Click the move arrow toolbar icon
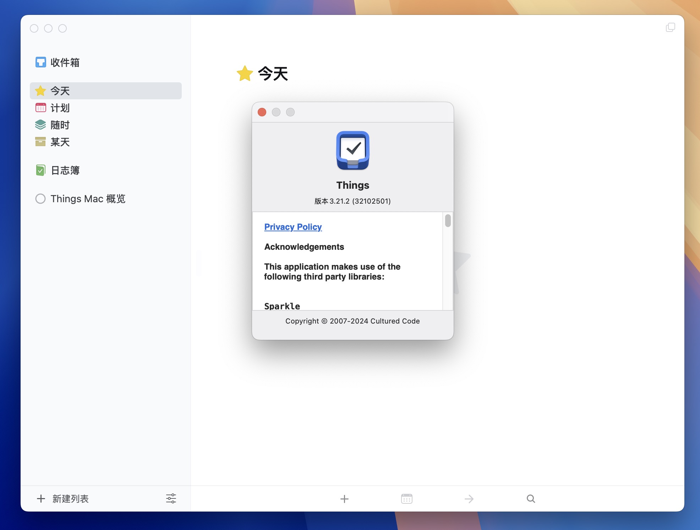Image resolution: width=700 pixels, height=530 pixels. click(469, 499)
